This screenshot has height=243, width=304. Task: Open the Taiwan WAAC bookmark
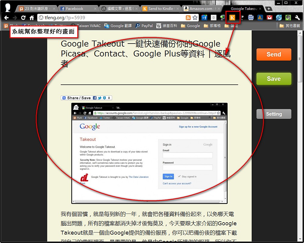pos(86,26)
